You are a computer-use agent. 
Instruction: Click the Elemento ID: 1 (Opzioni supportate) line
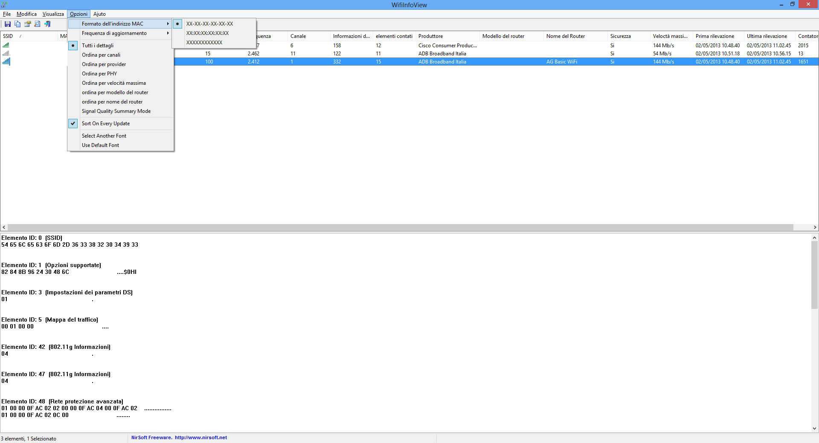(51, 265)
